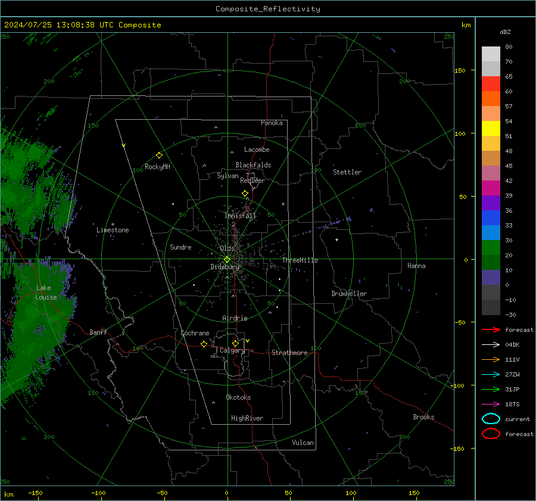Click the white 04DK arrow icon

pos(491,345)
